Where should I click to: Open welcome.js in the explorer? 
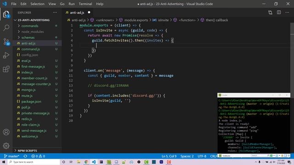(29, 136)
